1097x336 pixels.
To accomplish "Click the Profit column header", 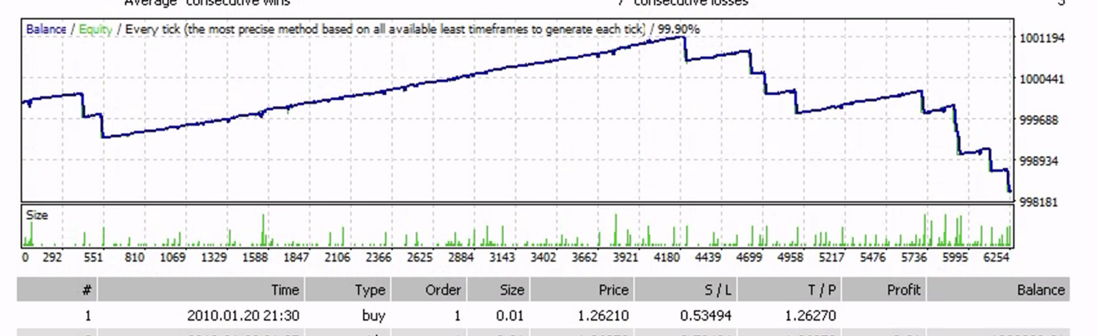I will pyautogui.click(x=884, y=289).
